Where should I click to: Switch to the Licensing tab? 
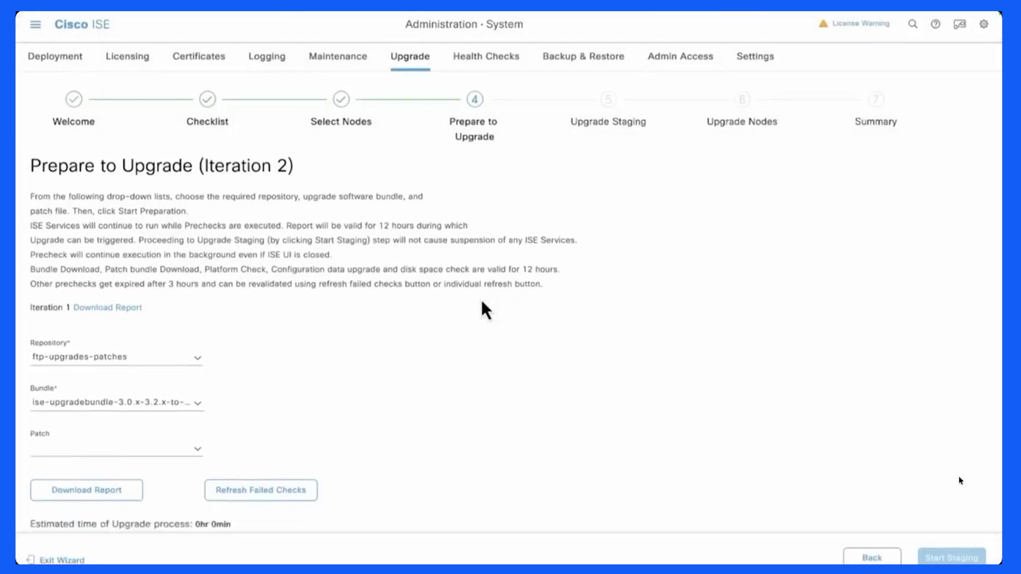128,56
